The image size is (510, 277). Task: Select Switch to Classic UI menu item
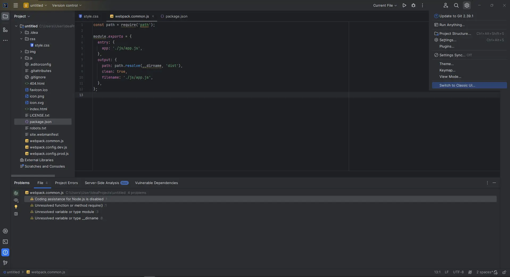click(457, 85)
